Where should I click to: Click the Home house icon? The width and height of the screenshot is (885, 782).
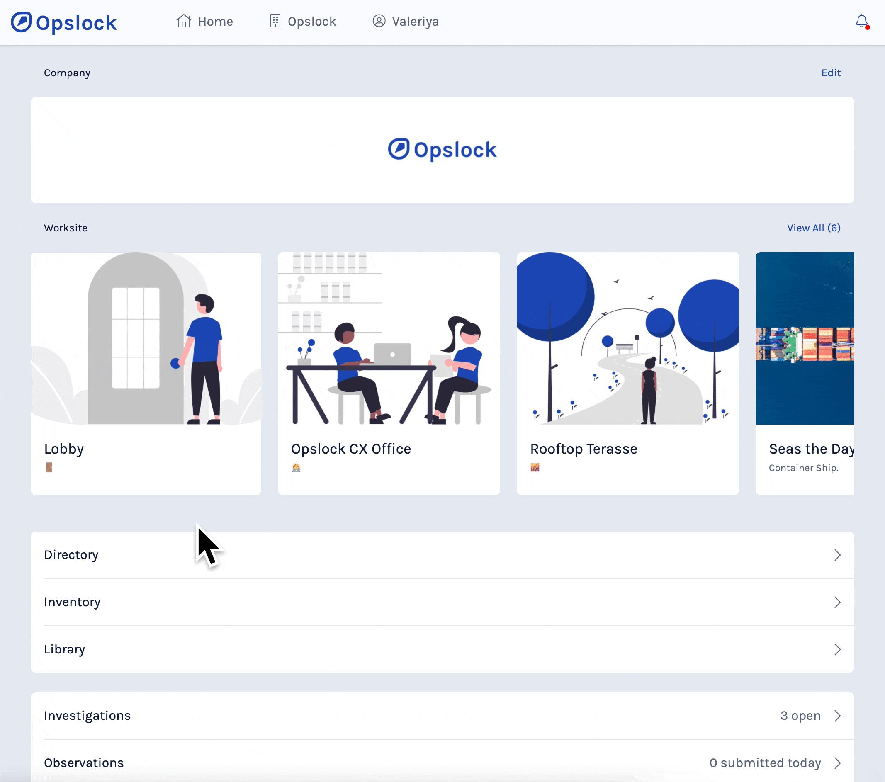(x=184, y=21)
